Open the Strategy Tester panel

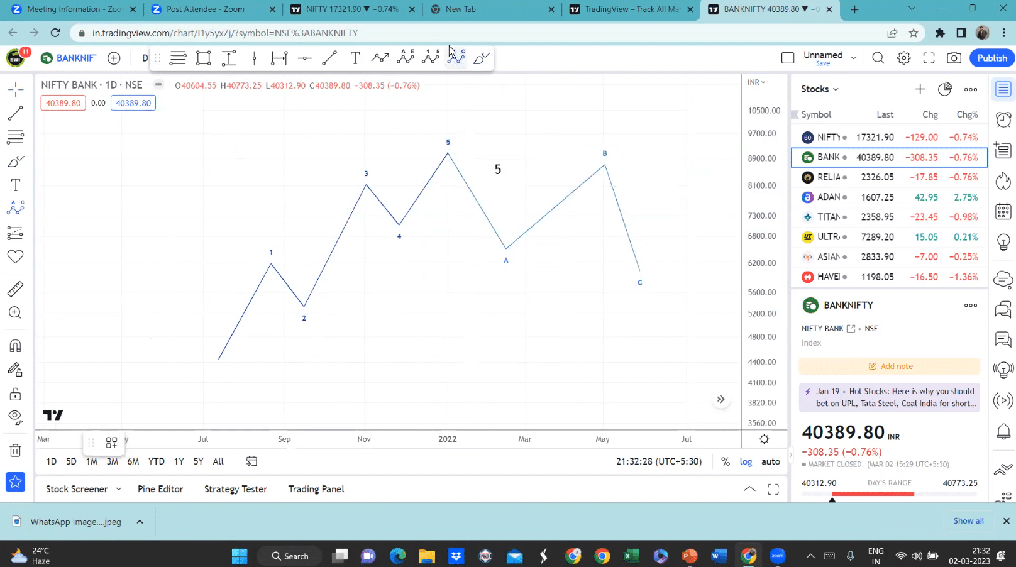[x=236, y=488]
